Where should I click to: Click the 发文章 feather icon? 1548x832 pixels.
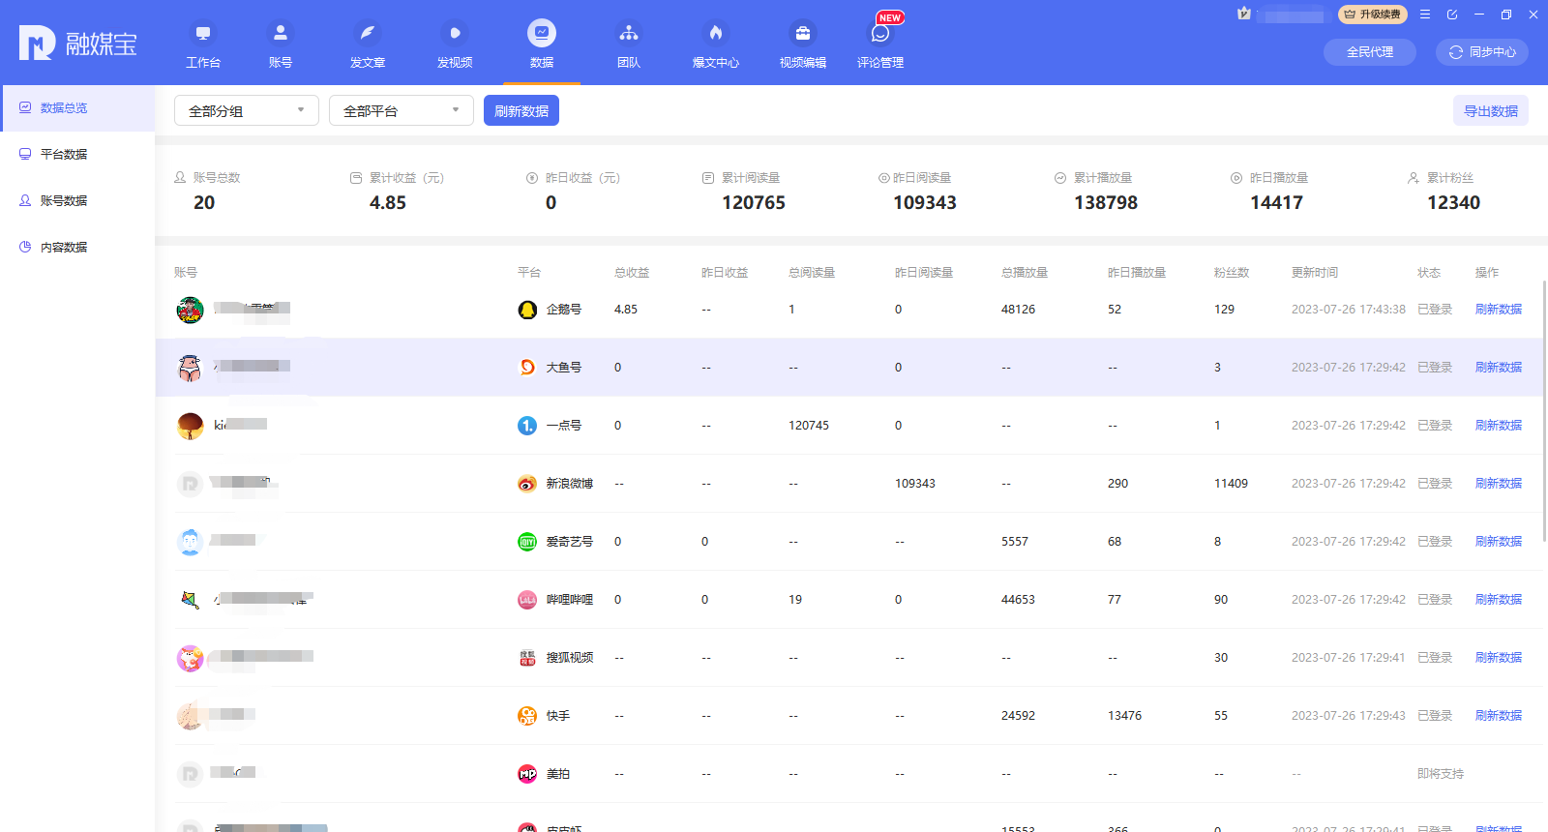click(368, 34)
